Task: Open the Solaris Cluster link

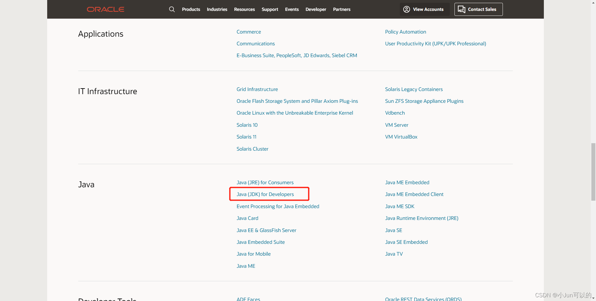Action: click(252, 149)
